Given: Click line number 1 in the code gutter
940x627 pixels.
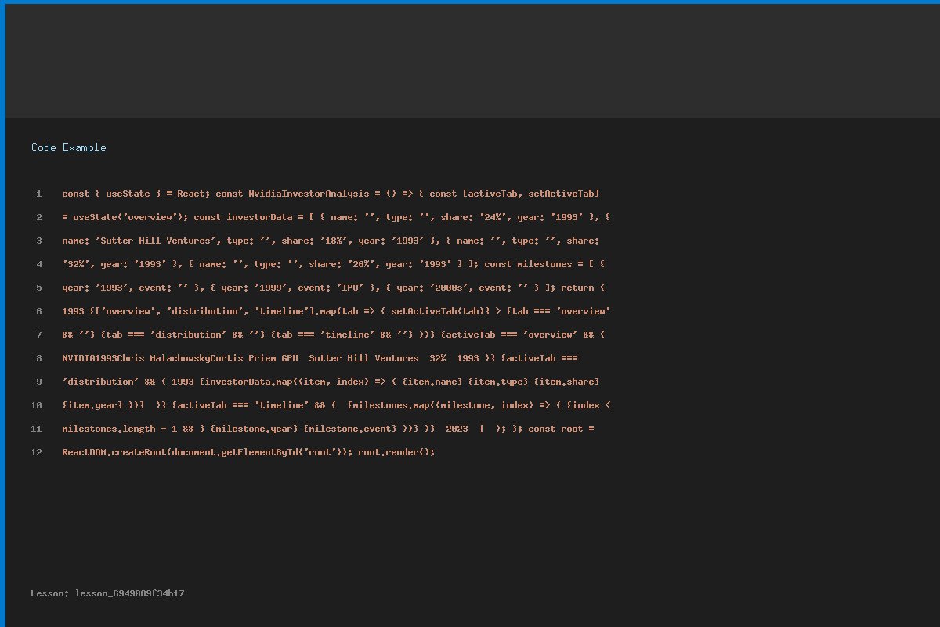Looking at the screenshot, I should coord(38,194).
